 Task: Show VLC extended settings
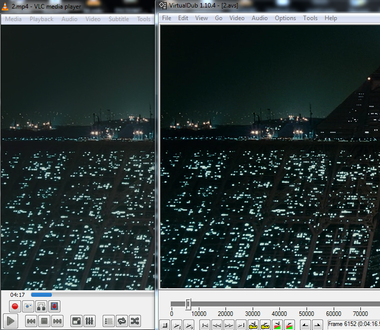pyautogui.click(x=90, y=321)
